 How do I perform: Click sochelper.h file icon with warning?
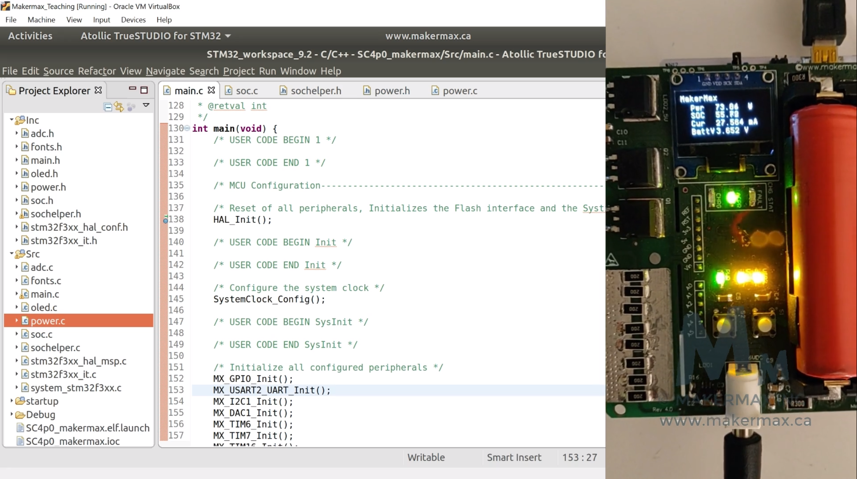(x=25, y=214)
